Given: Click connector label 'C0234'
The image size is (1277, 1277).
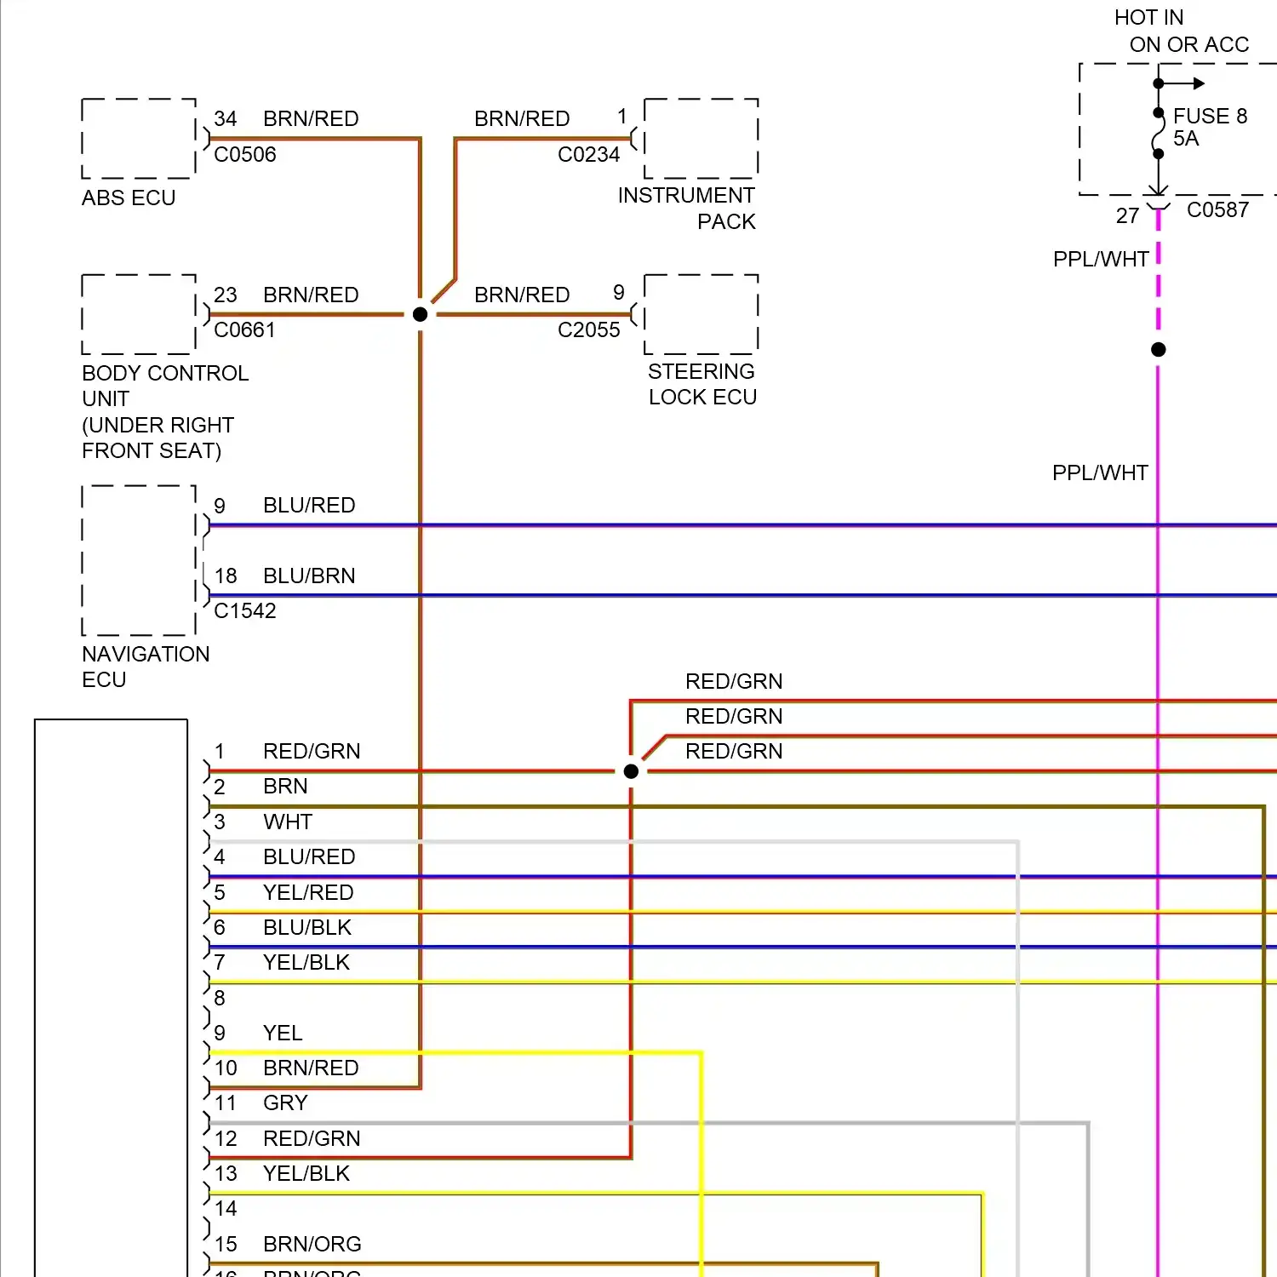Looking at the screenshot, I should [x=589, y=154].
